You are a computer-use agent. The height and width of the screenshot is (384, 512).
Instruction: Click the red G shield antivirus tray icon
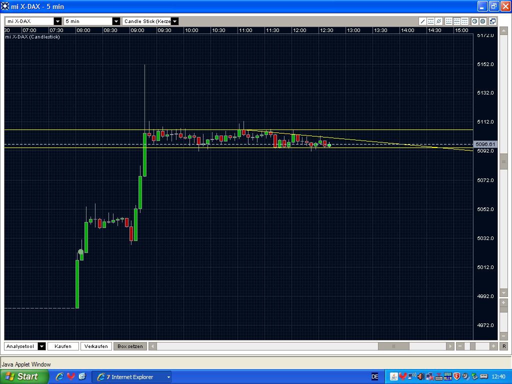click(x=456, y=376)
